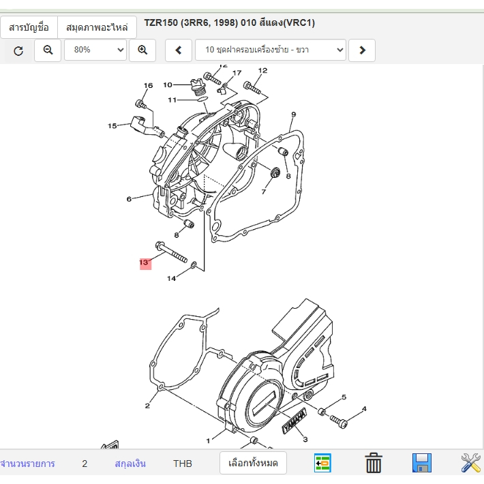The image size is (484, 484).
Task: Switch to the สมุดภาพอะไหล่ tab
Action: pyautogui.click(x=97, y=27)
